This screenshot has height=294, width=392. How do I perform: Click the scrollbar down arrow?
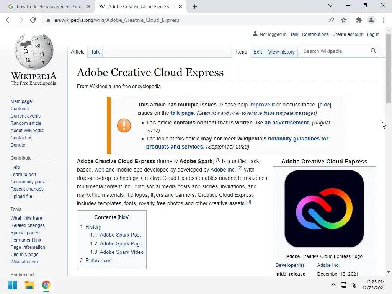[x=389, y=272]
